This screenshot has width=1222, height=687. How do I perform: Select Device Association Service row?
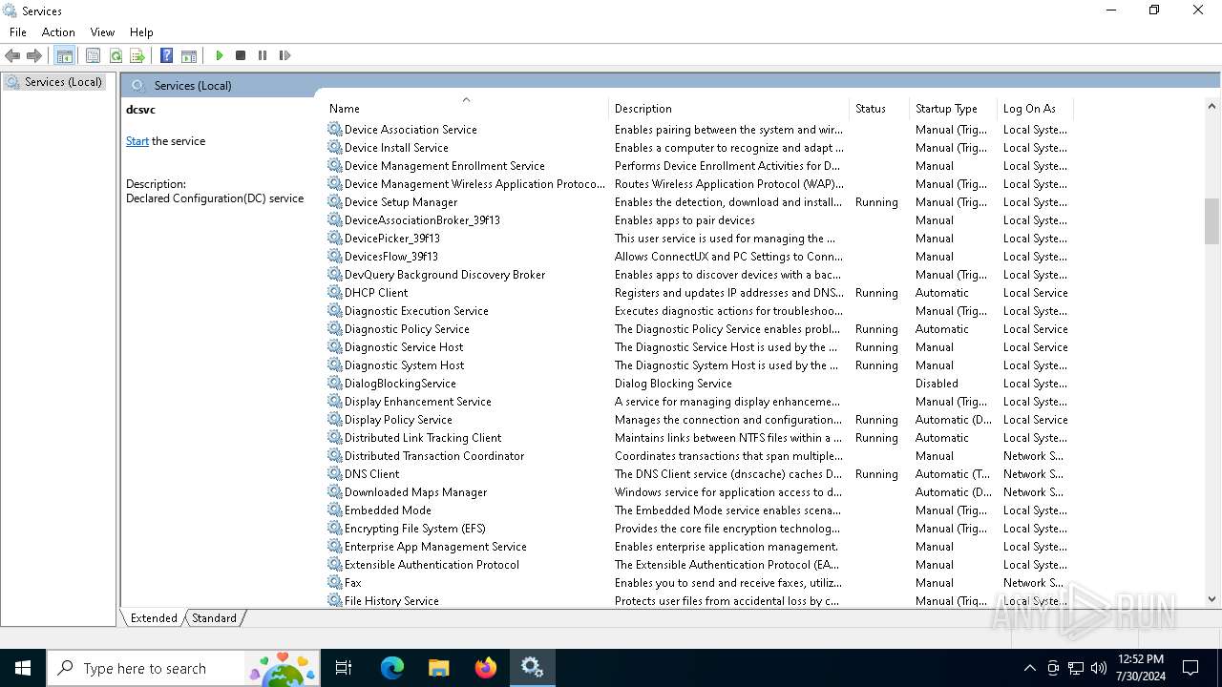(698, 130)
